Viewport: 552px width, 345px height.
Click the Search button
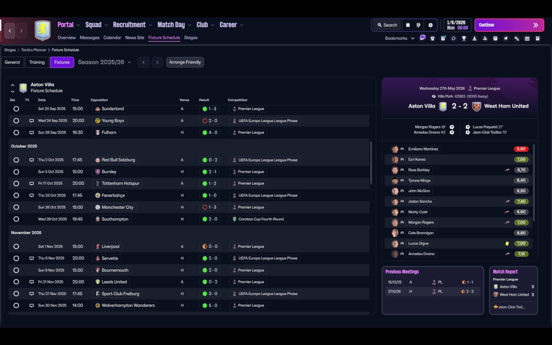[x=387, y=25]
